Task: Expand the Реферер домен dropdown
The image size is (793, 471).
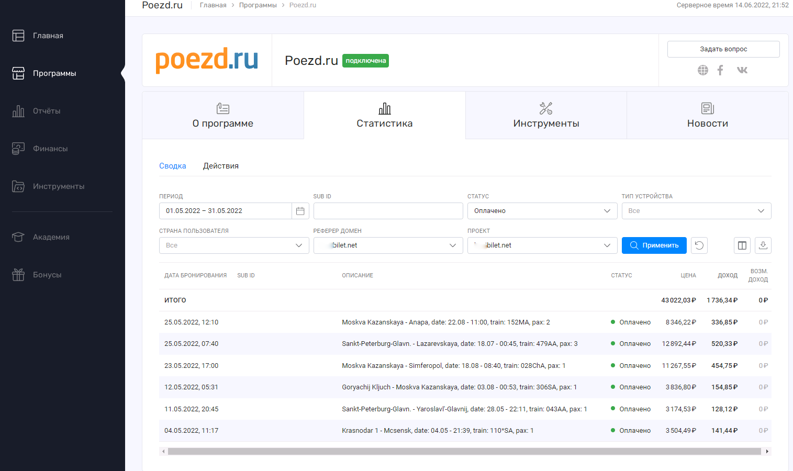Action: tap(388, 245)
